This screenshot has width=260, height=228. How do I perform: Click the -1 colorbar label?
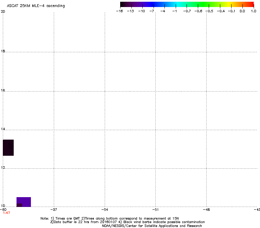coord(174,11)
